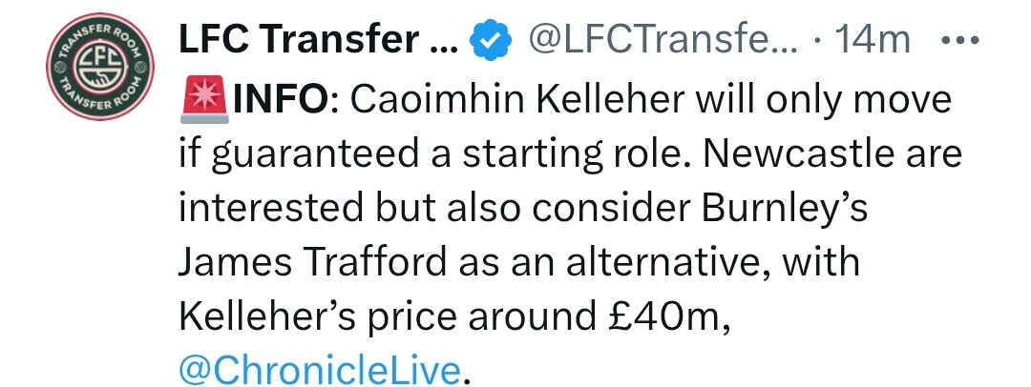Click the blue verified checkmark badge
The width and height of the screenshot is (1031, 387).
491,41
